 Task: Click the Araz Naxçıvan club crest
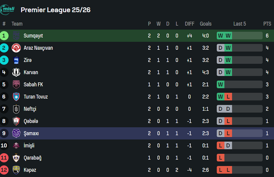click(16, 48)
